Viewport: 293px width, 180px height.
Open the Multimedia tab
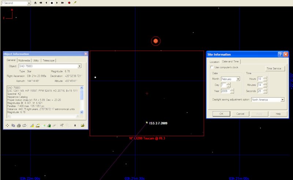tap(24, 60)
